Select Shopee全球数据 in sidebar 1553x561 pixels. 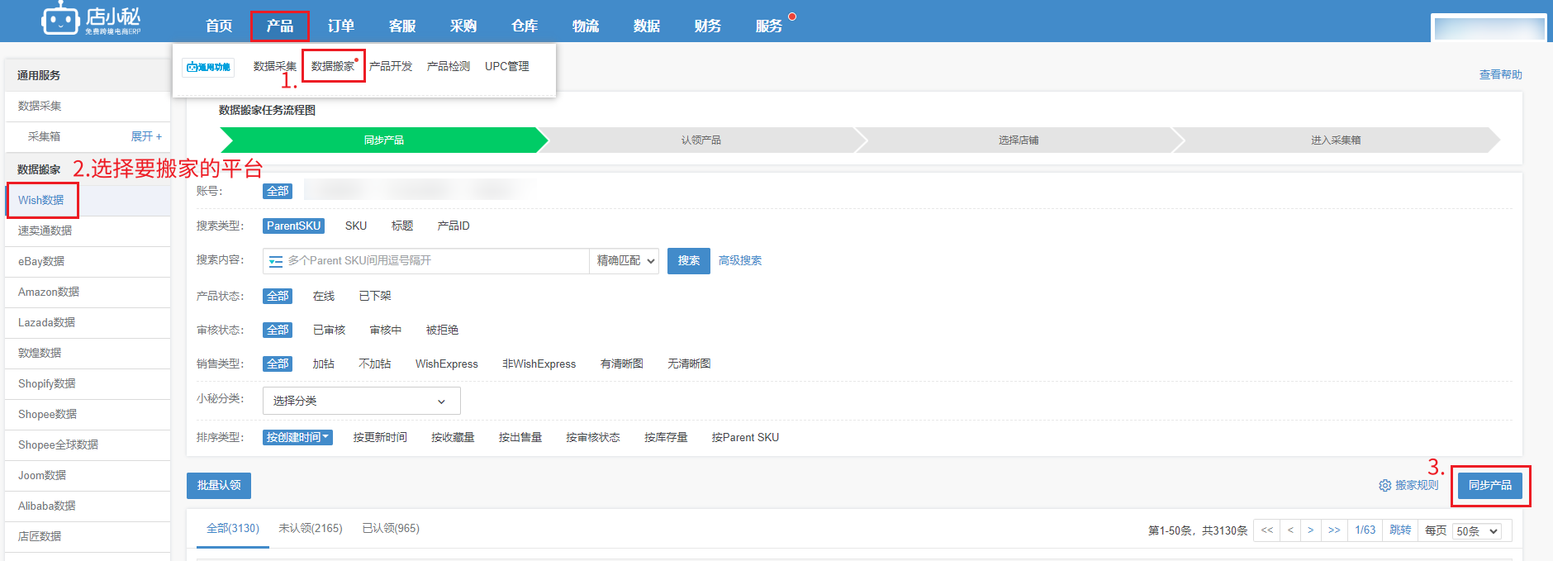pyautogui.click(x=88, y=445)
